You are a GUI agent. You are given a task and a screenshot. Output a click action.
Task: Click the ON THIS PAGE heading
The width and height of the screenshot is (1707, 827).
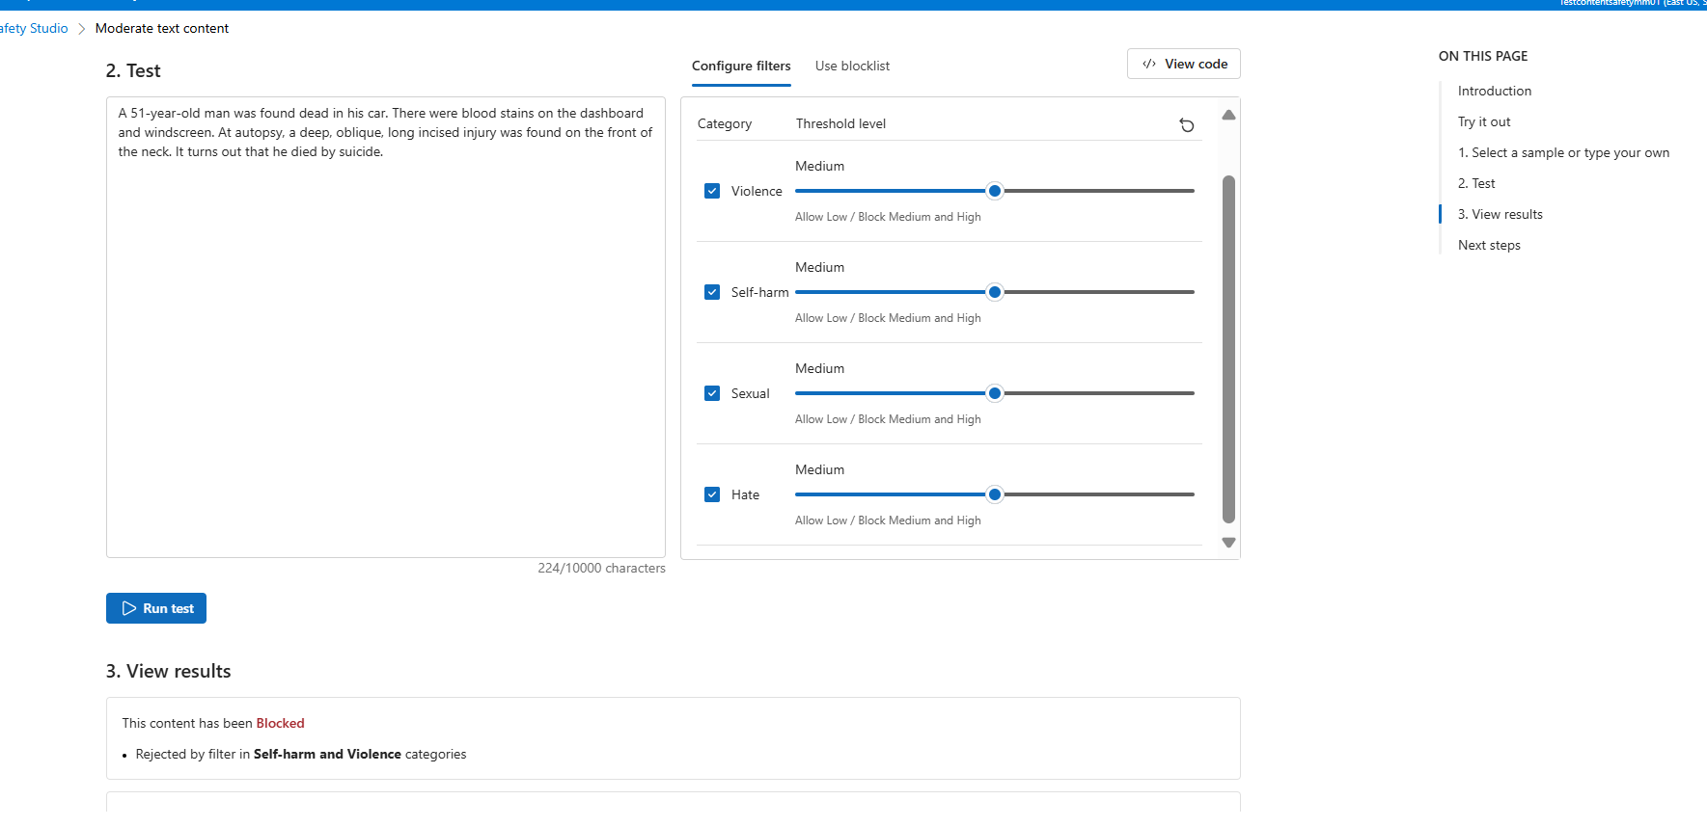[1483, 56]
